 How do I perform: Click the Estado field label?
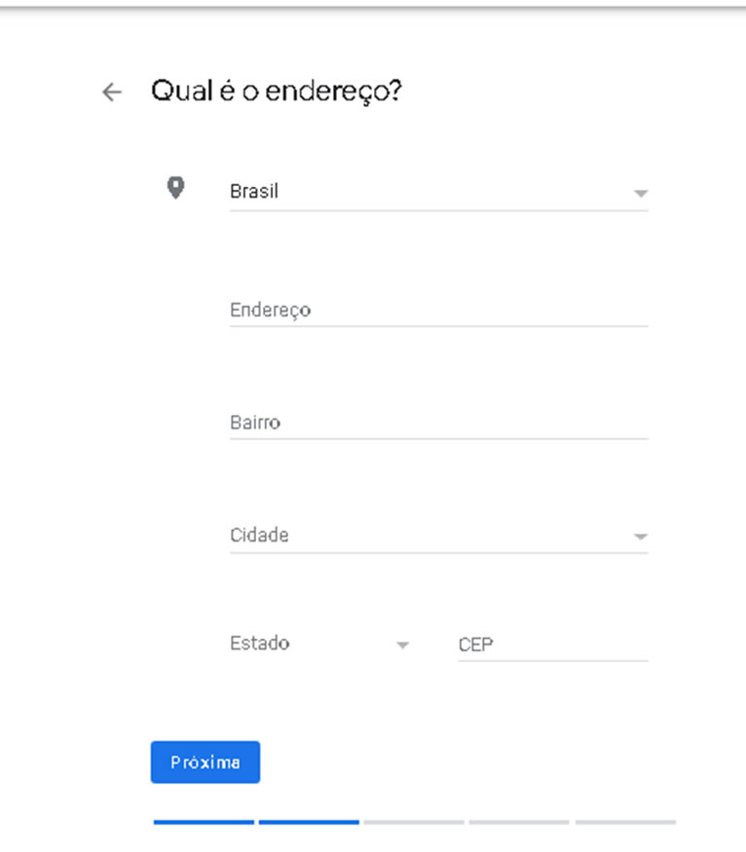[x=260, y=644]
